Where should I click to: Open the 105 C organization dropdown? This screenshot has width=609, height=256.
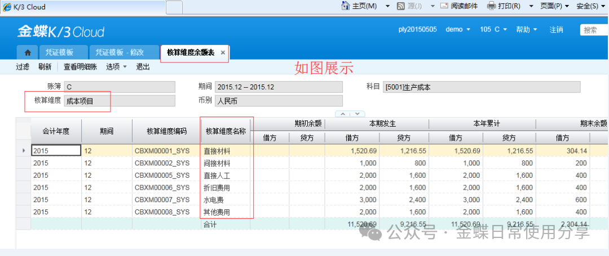[x=493, y=29]
